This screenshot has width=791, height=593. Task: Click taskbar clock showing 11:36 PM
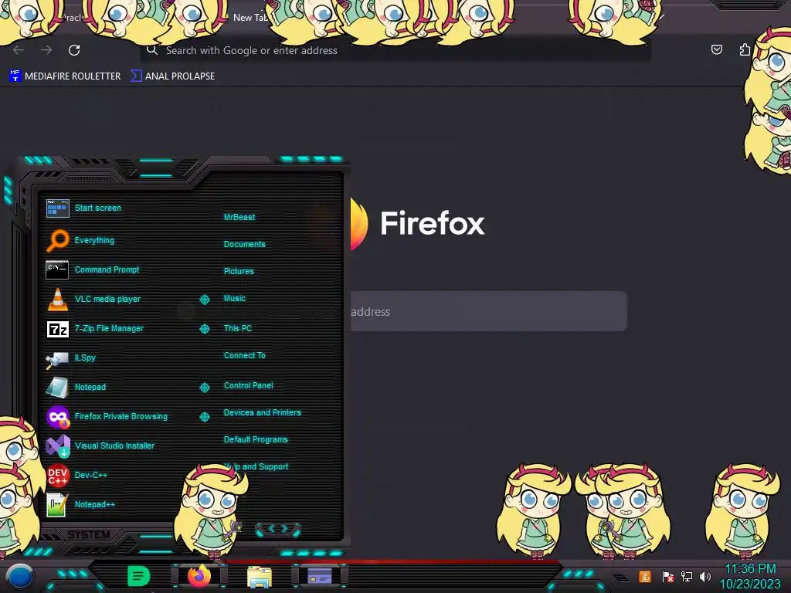(749, 569)
